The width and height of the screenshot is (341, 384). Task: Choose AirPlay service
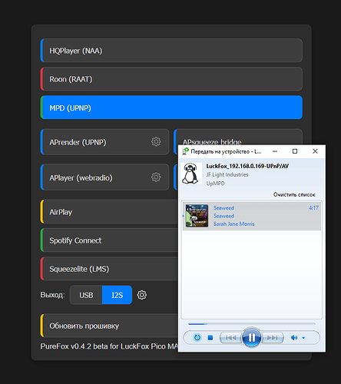pos(109,212)
